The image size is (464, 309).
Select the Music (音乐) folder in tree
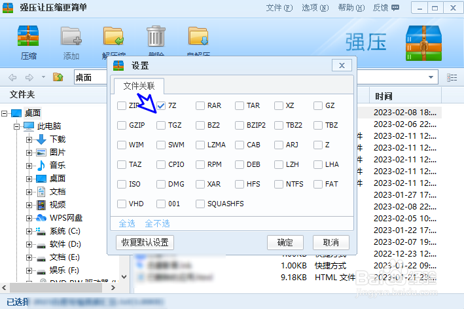click(58, 166)
